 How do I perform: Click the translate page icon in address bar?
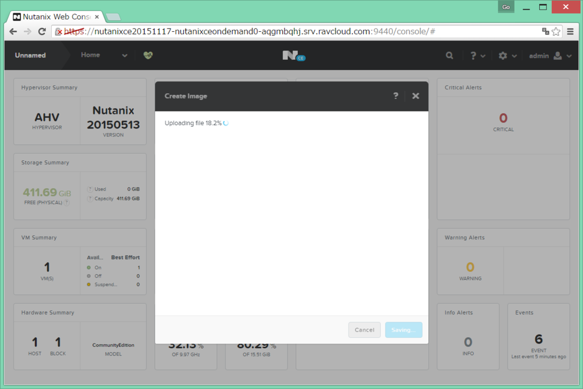[x=545, y=32]
